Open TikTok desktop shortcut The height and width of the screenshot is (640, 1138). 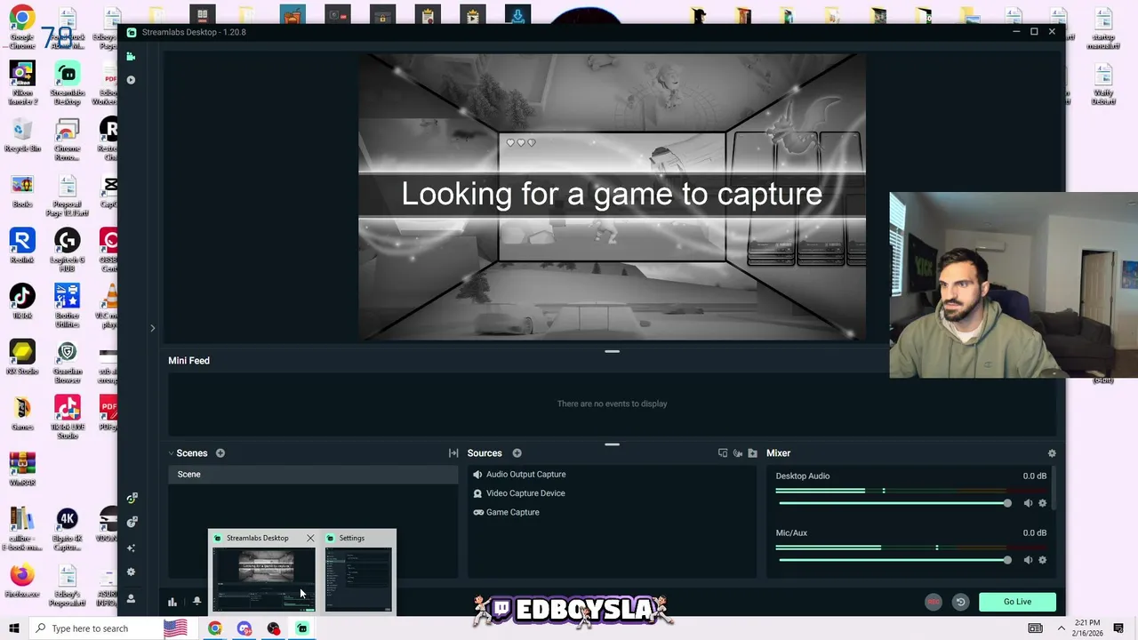(22, 301)
